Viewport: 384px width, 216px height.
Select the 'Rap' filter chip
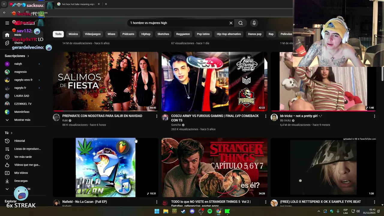[271, 34]
